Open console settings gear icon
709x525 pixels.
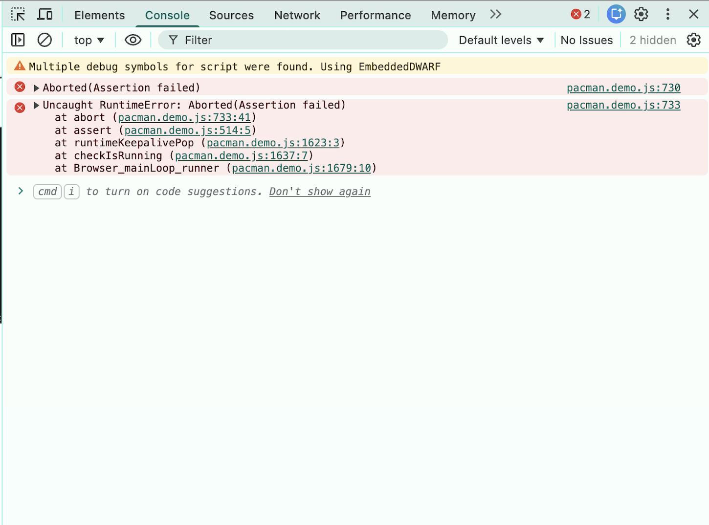[x=693, y=40]
